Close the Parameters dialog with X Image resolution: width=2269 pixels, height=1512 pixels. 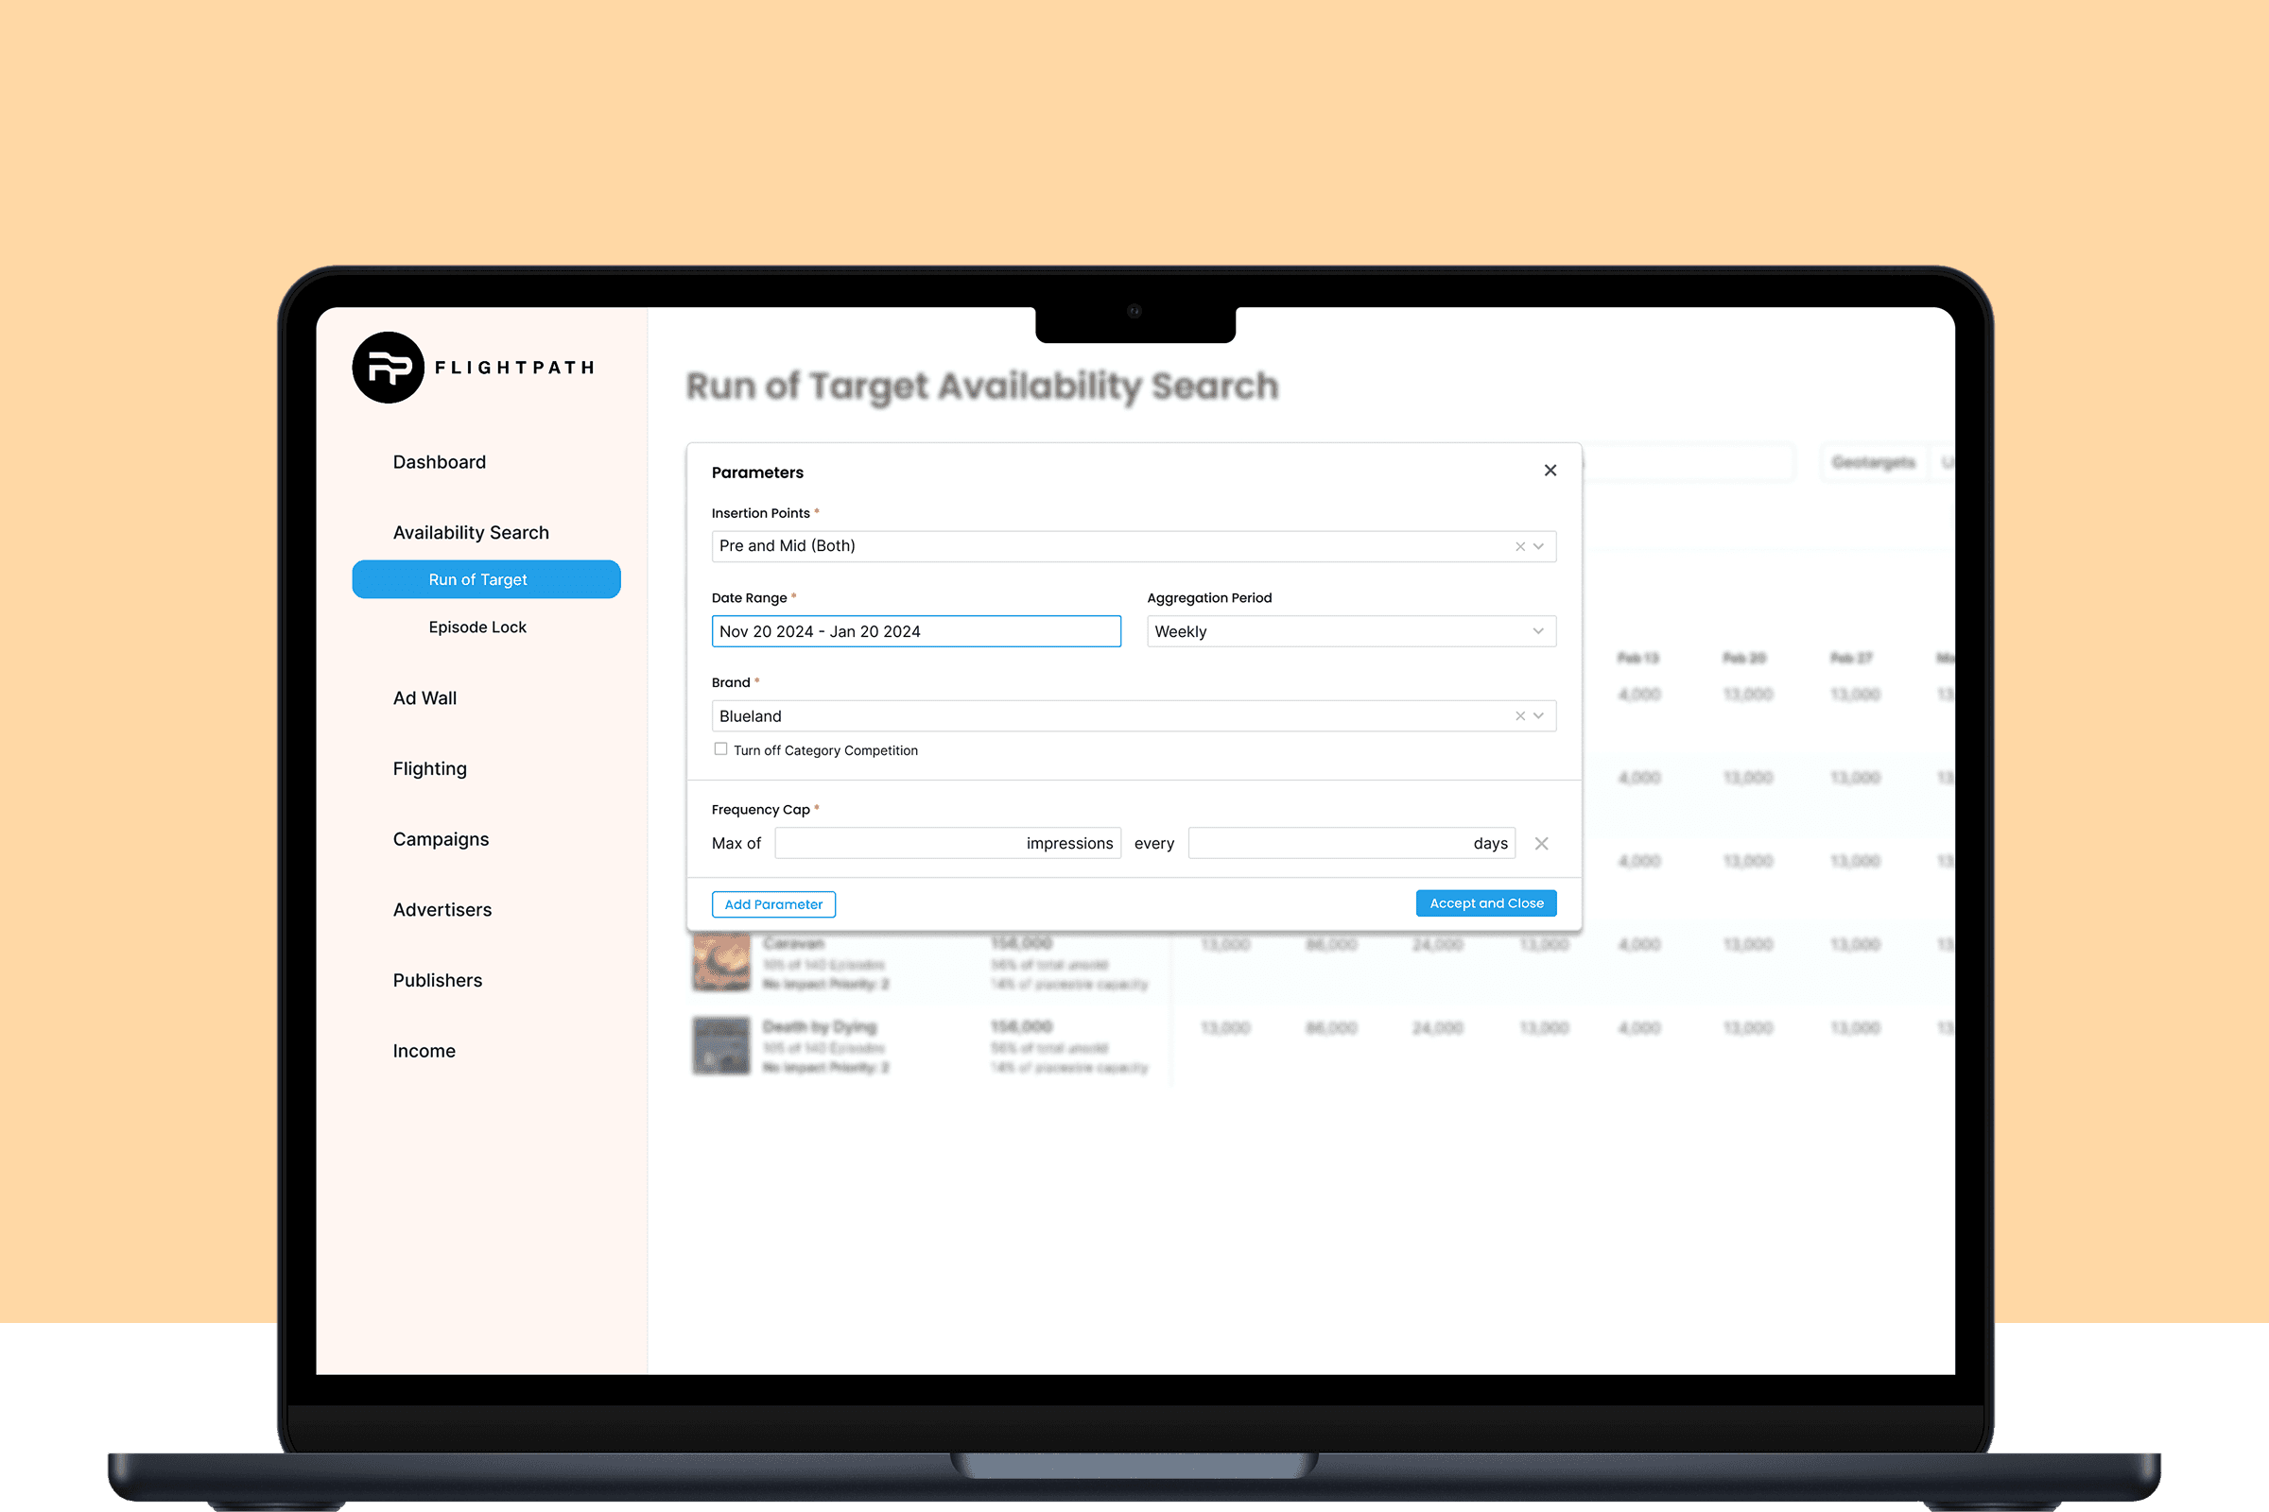[1550, 471]
